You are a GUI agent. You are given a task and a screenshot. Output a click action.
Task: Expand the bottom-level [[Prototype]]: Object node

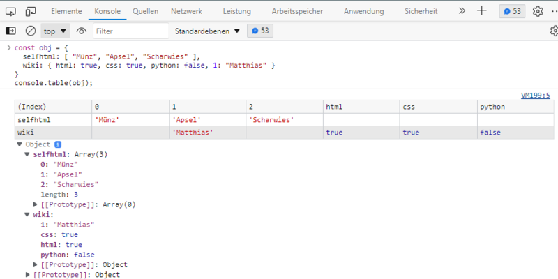(27, 275)
